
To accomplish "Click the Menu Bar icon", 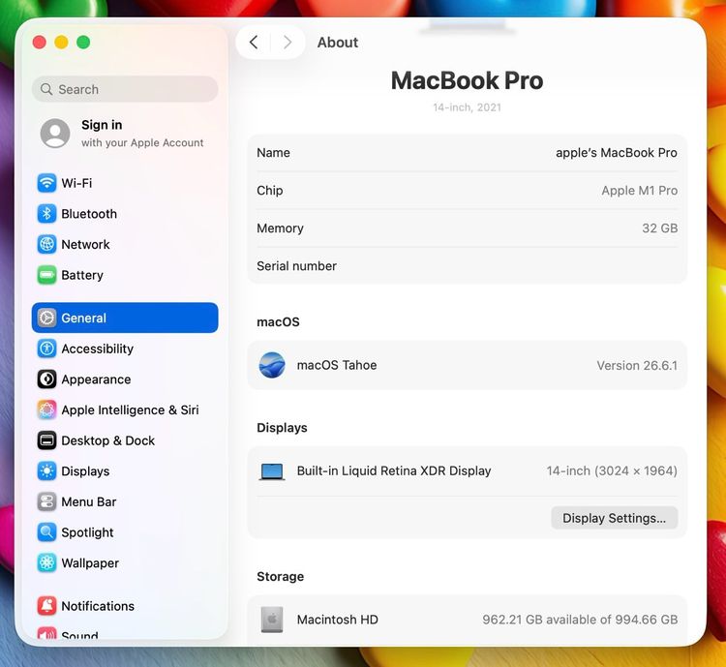I will (x=46, y=501).
